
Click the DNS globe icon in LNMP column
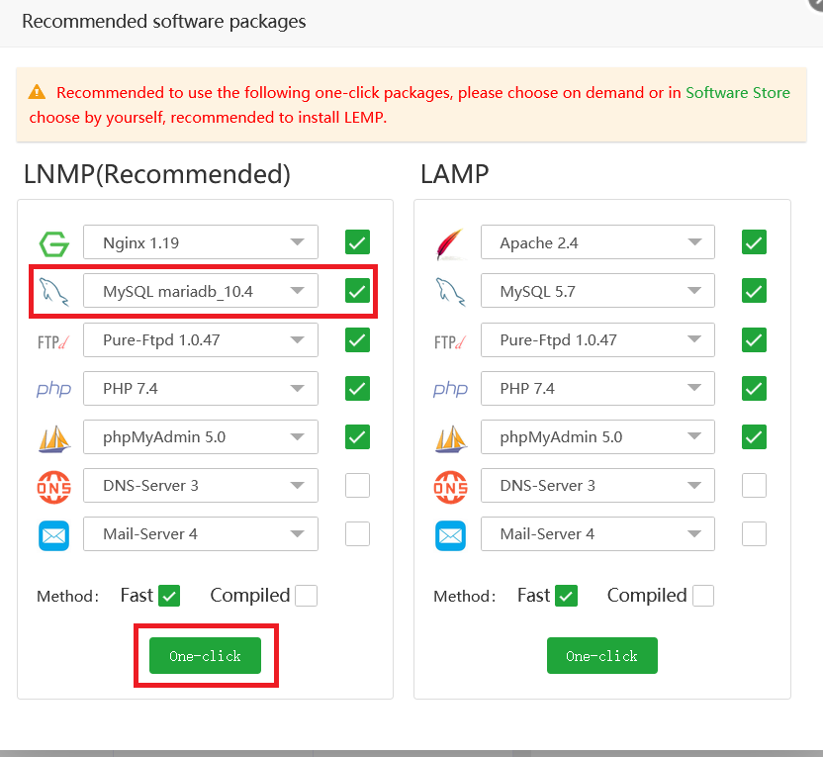[54, 487]
